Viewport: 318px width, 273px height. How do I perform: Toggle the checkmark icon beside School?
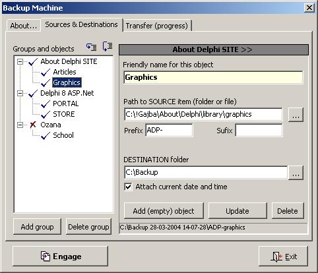tap(46, 135)
